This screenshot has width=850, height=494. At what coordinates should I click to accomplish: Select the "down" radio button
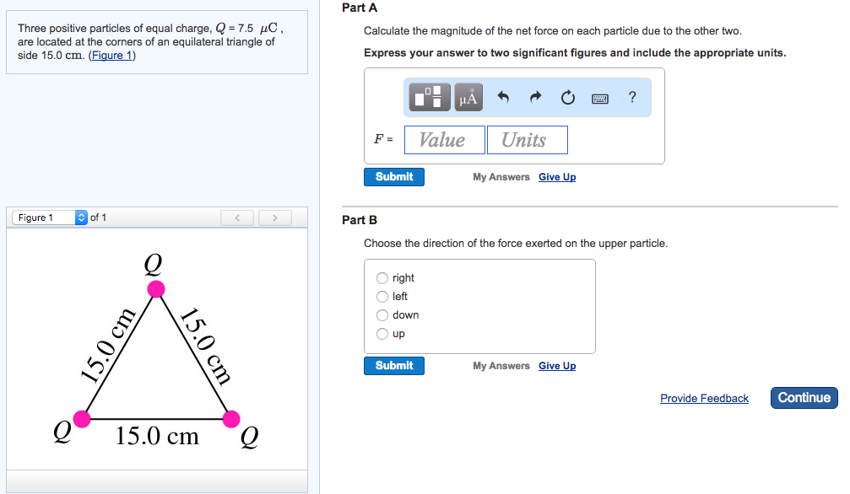click(382, 315)
